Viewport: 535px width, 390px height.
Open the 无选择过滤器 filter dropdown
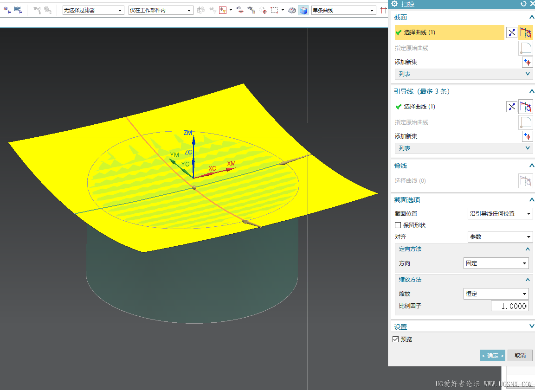93,10
